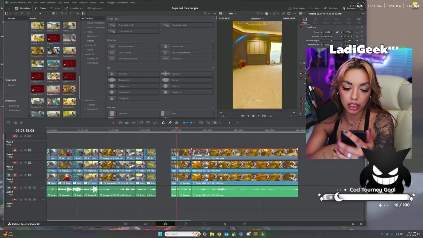Open the Sound Library panel
The width and height of the screenshot is (423, 238).
(74, 8)
